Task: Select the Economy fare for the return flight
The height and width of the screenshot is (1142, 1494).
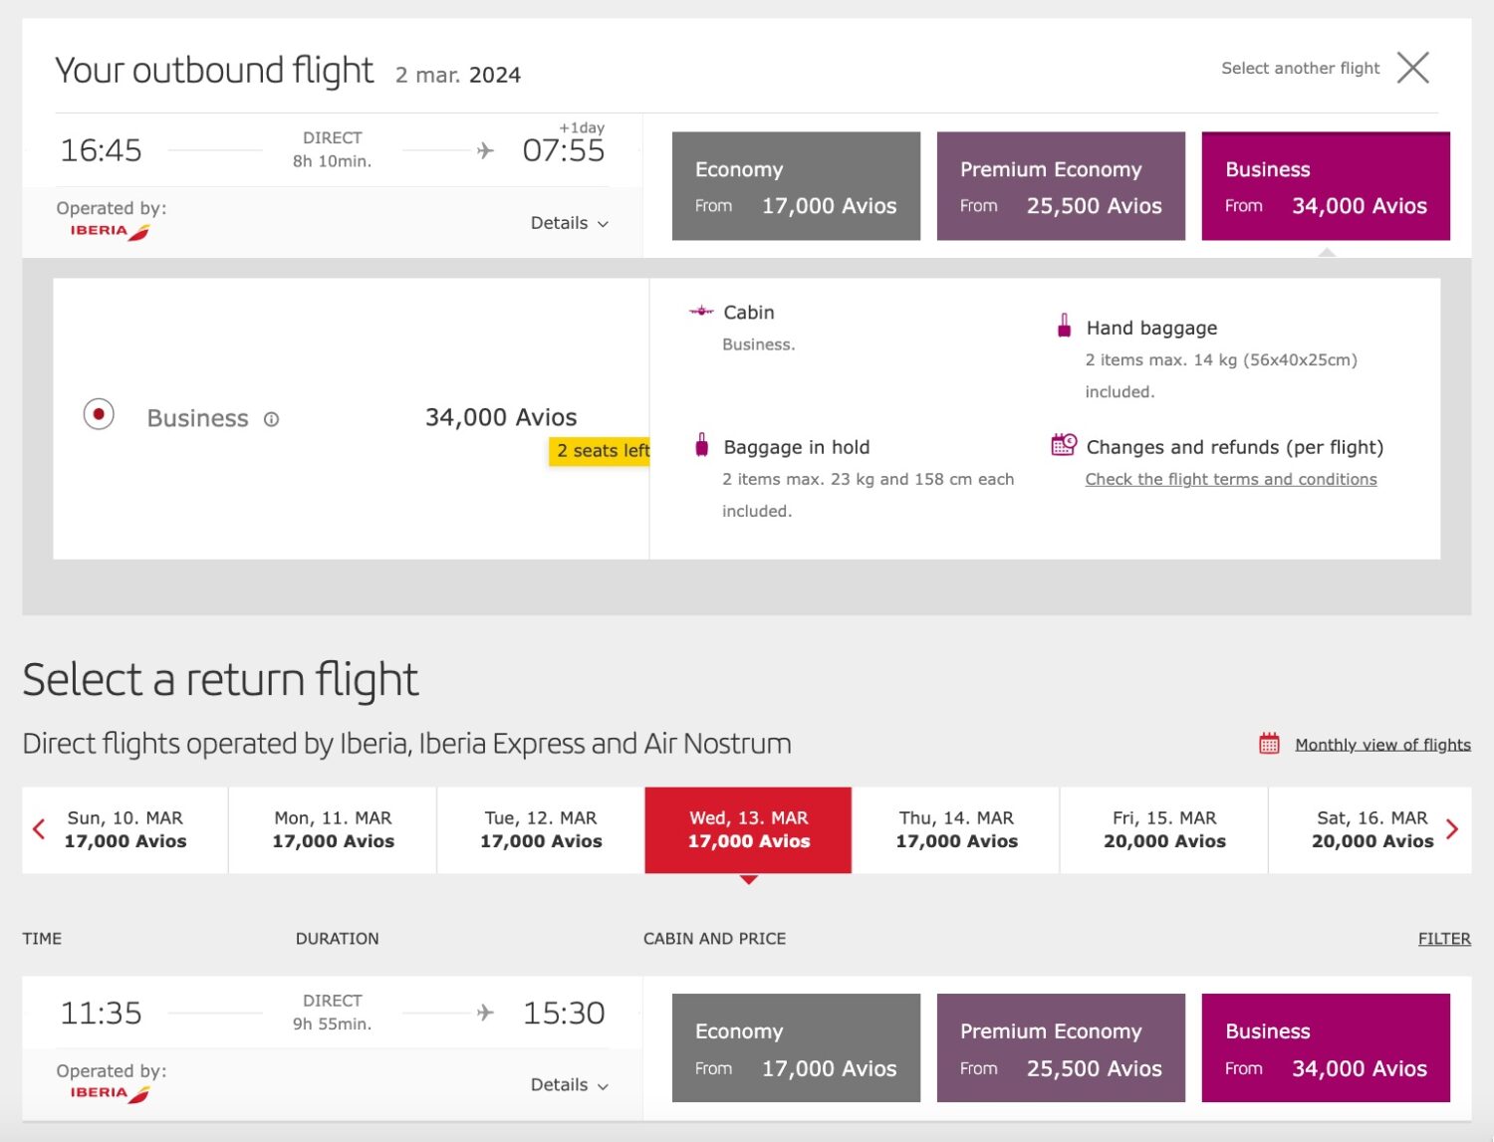Action: [x=796, y=1048]
